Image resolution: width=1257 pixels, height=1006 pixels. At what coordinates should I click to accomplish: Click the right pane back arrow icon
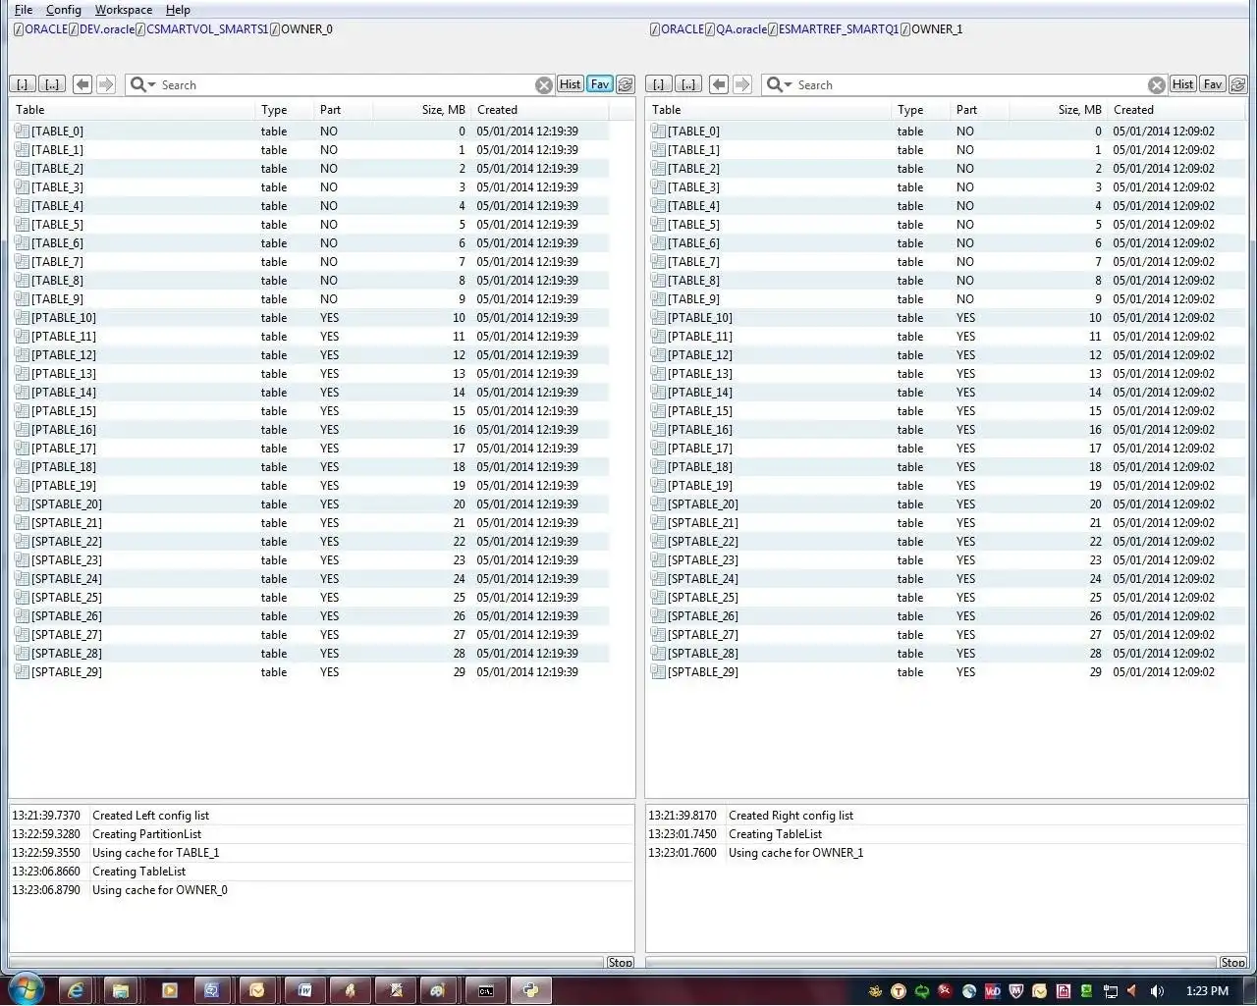pos(719,84)
